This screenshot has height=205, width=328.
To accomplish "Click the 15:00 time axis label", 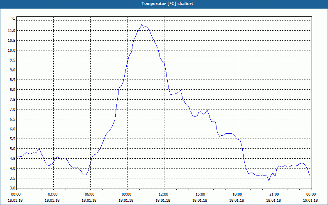I will tap(201, 194).
